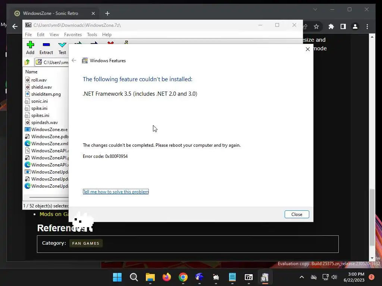Open the Help menu in 7-Zip
This screenshot has width=382, height=286.
107,35
